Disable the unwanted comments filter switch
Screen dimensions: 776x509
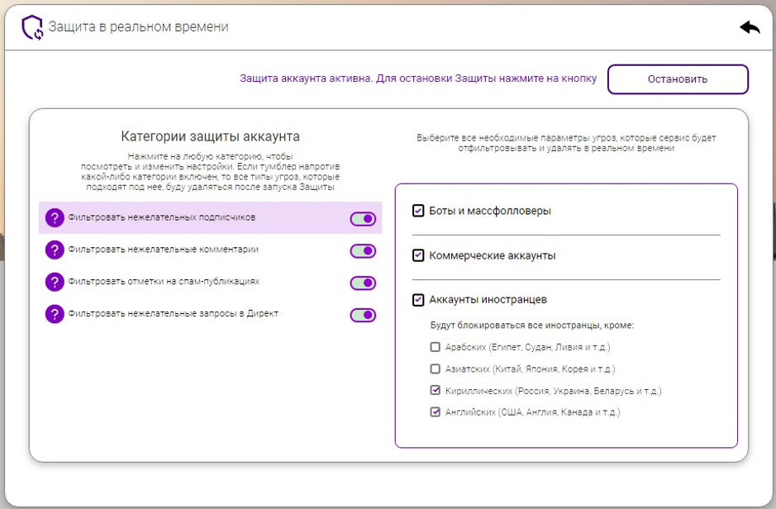tap(363, 251)
